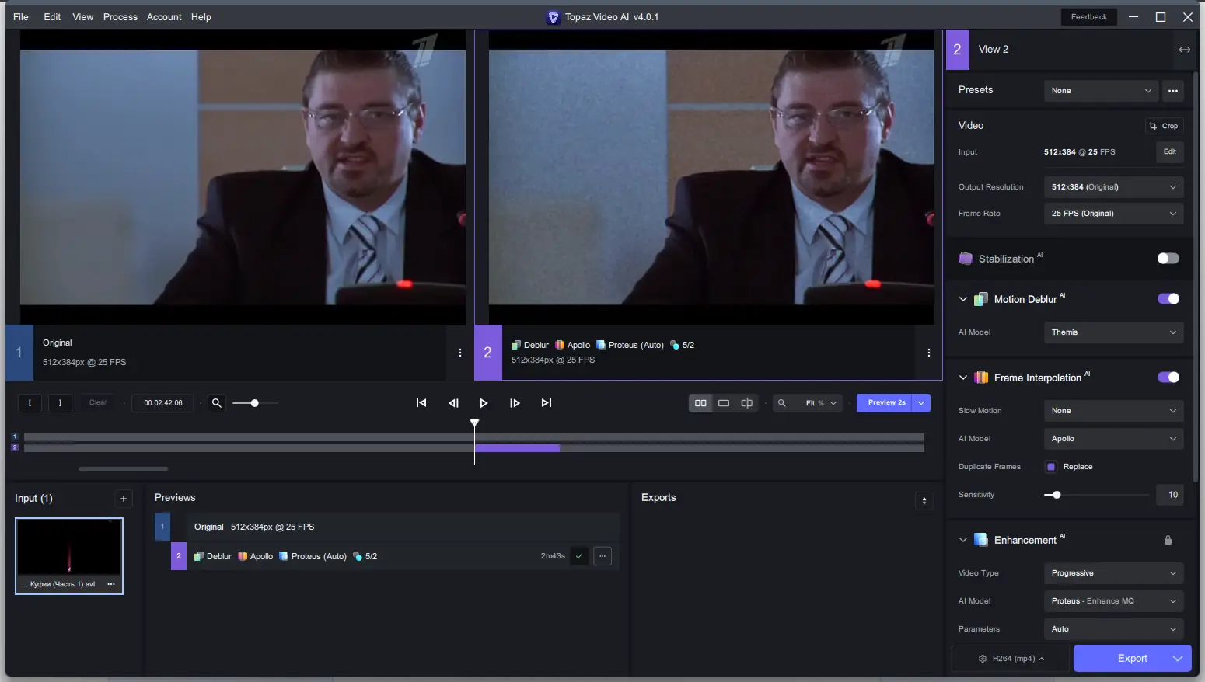Choose the split-screen comparison view
This screenshot has width=1205, height=682.
tap(746, 402)
